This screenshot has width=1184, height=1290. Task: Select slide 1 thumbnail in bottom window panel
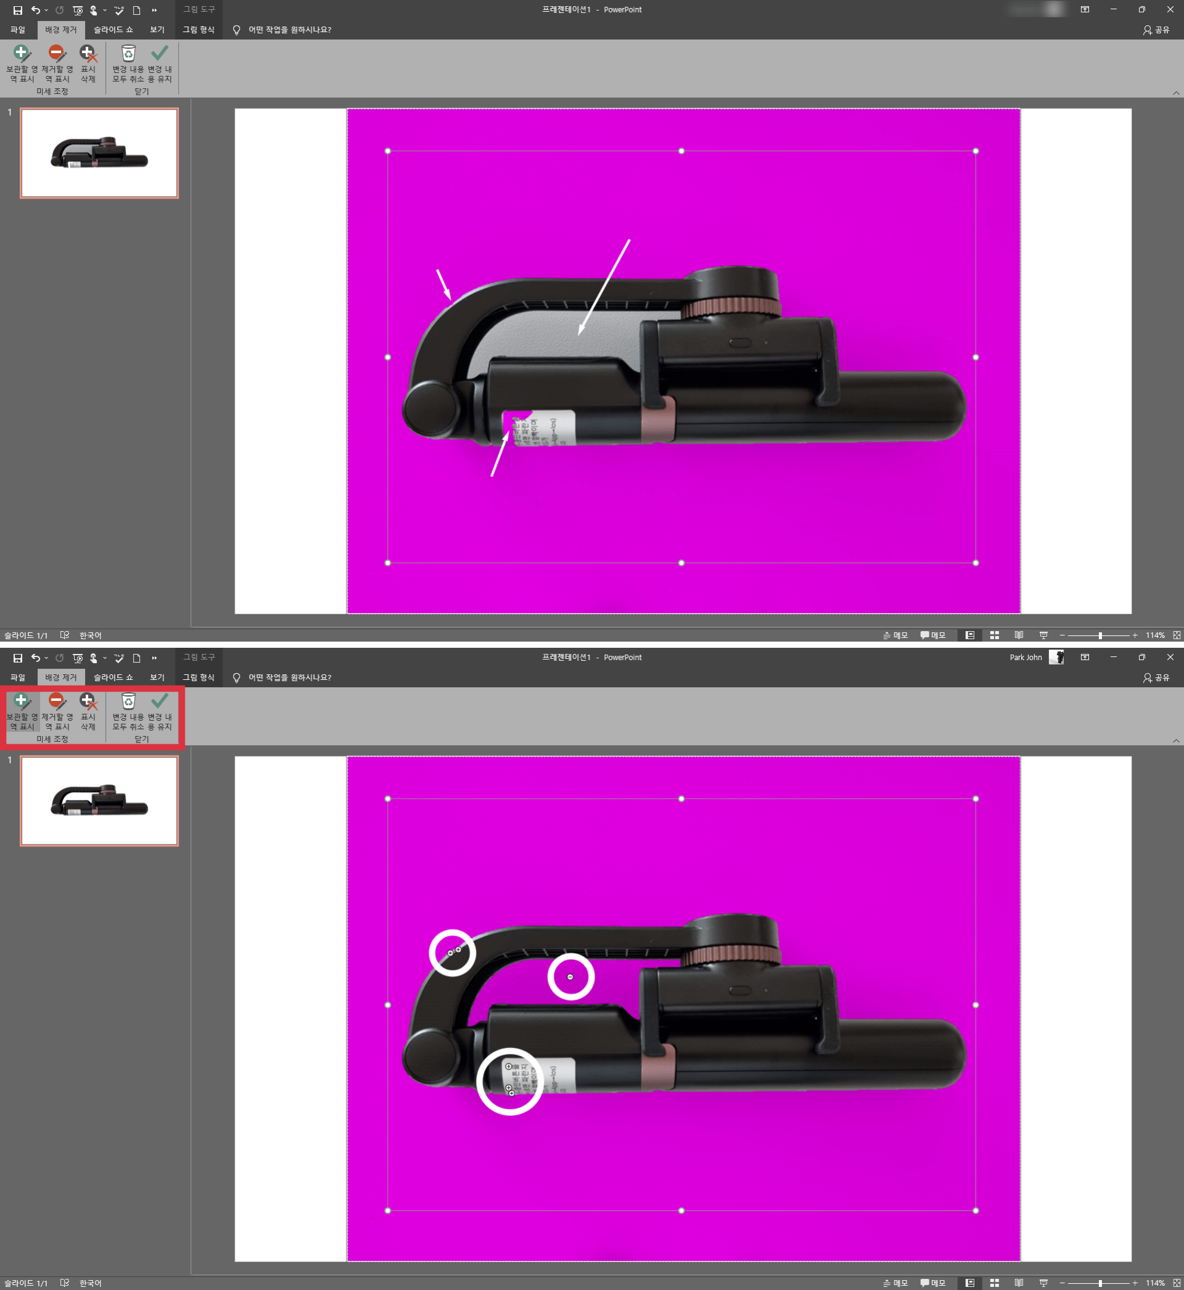point(99,800)
